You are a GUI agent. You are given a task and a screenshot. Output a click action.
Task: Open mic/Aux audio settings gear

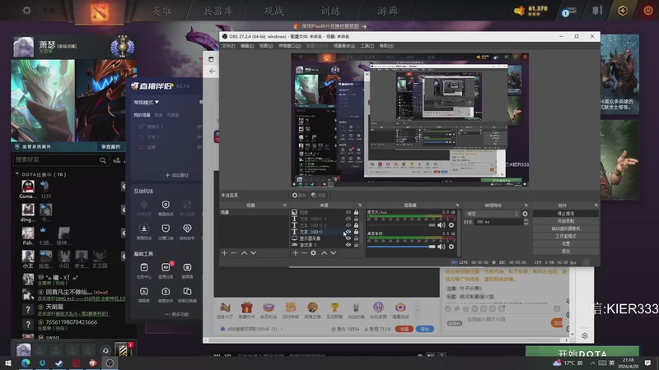451,225
